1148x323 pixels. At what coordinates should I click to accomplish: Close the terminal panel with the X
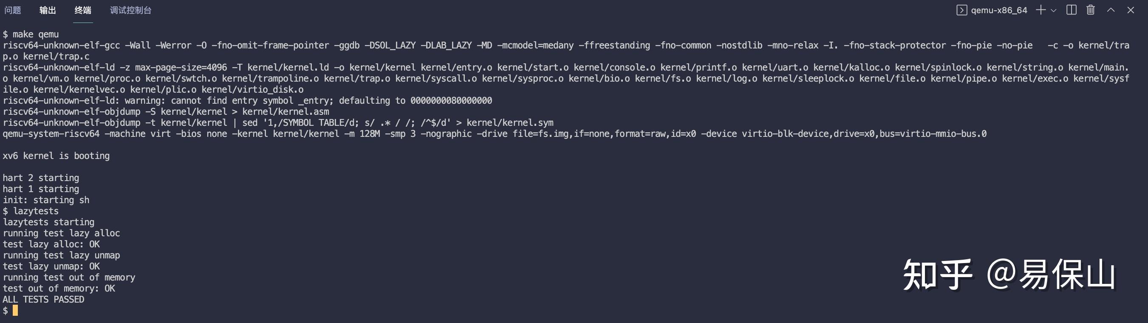click(1131, 10)
